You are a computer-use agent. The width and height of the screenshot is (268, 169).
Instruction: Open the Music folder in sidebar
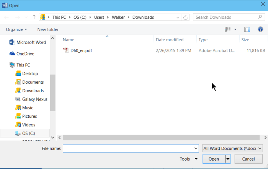click(x=24, y=108)
